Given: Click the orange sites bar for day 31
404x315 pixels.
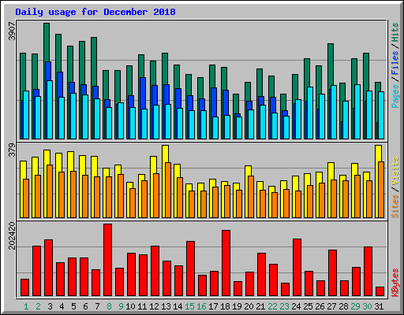Looking at the screenshot, I should tap(381, 190).
